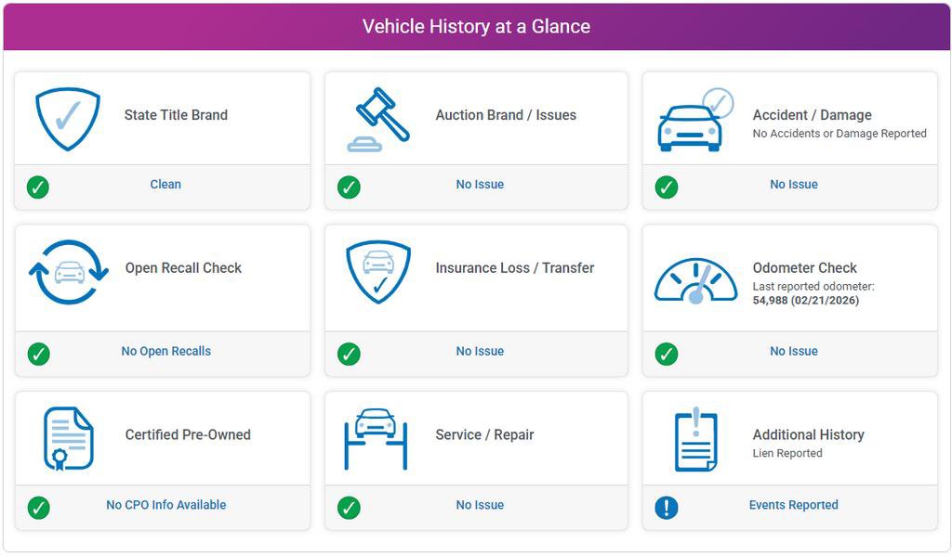Image resolution: width=952 pixels, height=556 pixels.
Task: Click No Issue under Service / Repair
Action: point(480,506)
